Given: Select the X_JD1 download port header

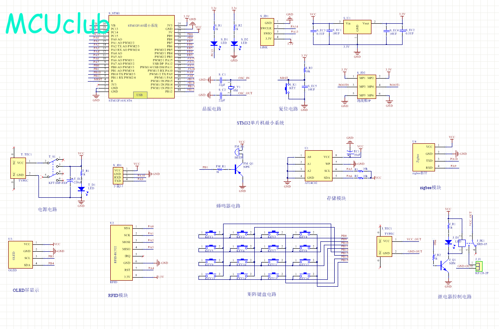Looking at the screenshot, I should [118, 175].
